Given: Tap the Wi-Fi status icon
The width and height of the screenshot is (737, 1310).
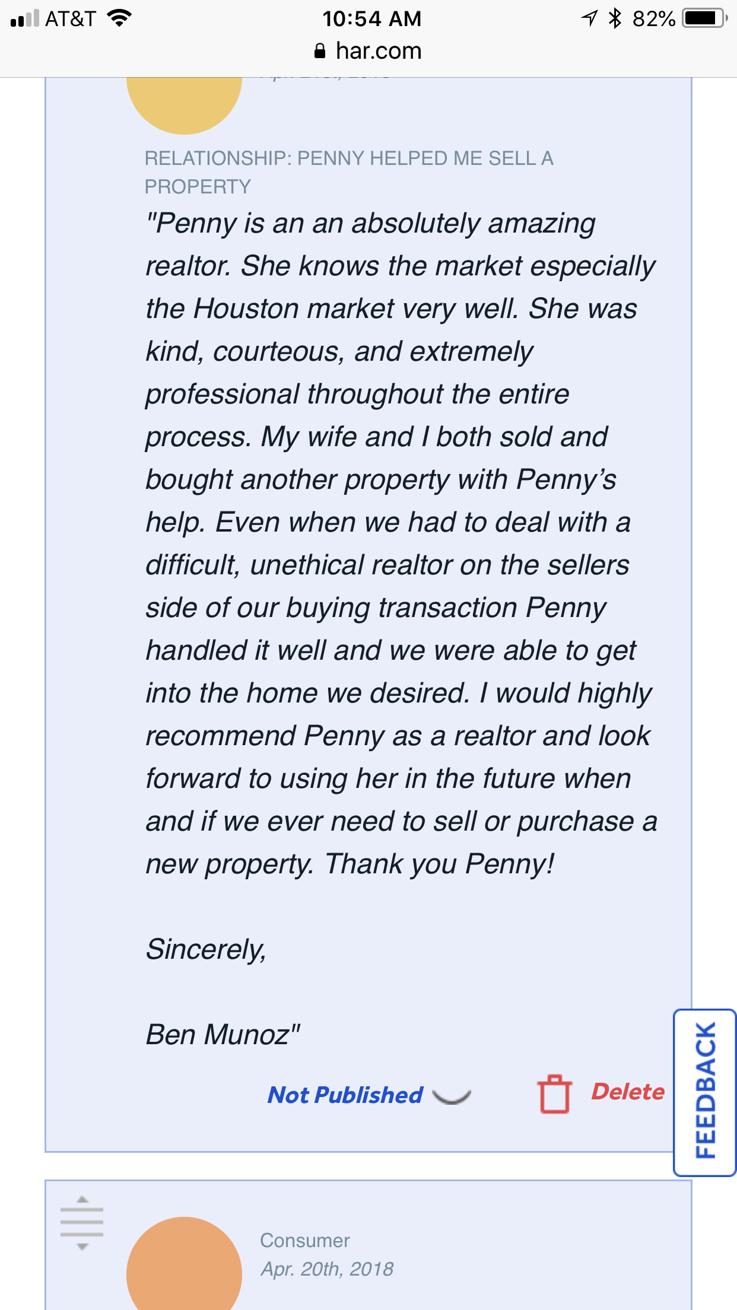Looking at the screenshot, I should click(x=119, y=18).
